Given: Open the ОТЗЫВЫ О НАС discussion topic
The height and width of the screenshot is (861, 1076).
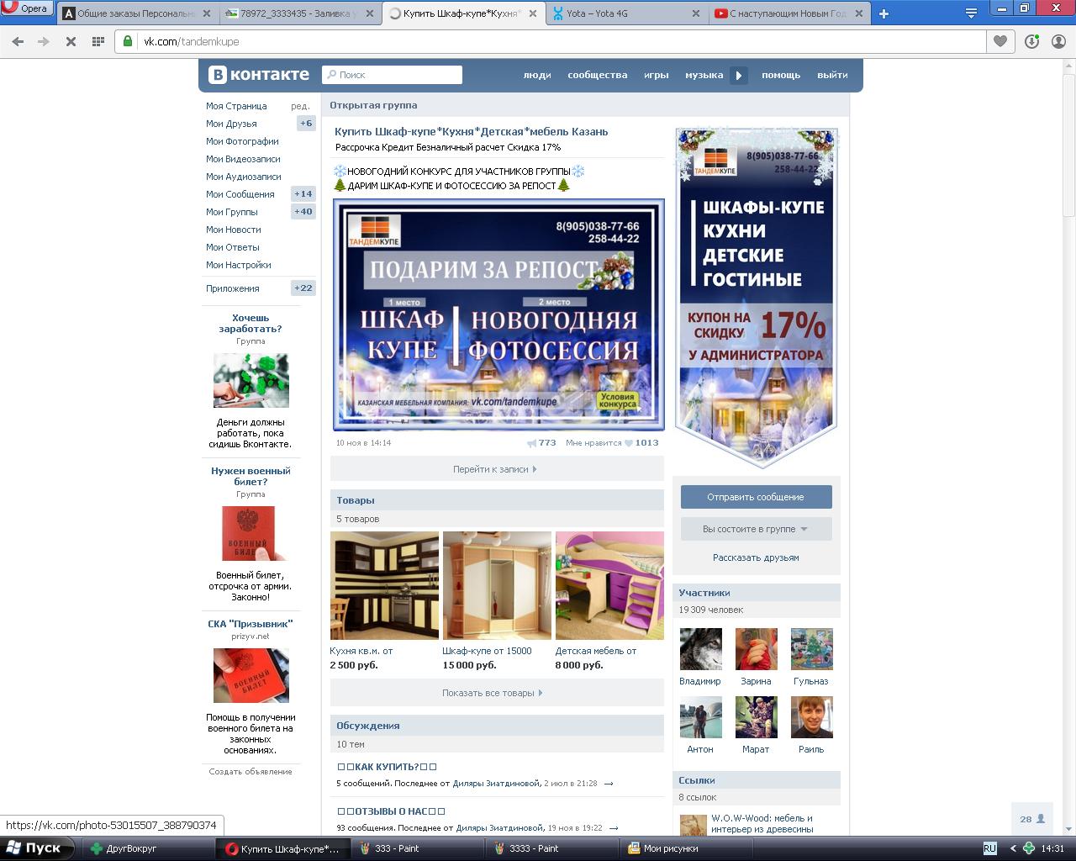Looking at the screenshot, I should [x=391, y=811].
